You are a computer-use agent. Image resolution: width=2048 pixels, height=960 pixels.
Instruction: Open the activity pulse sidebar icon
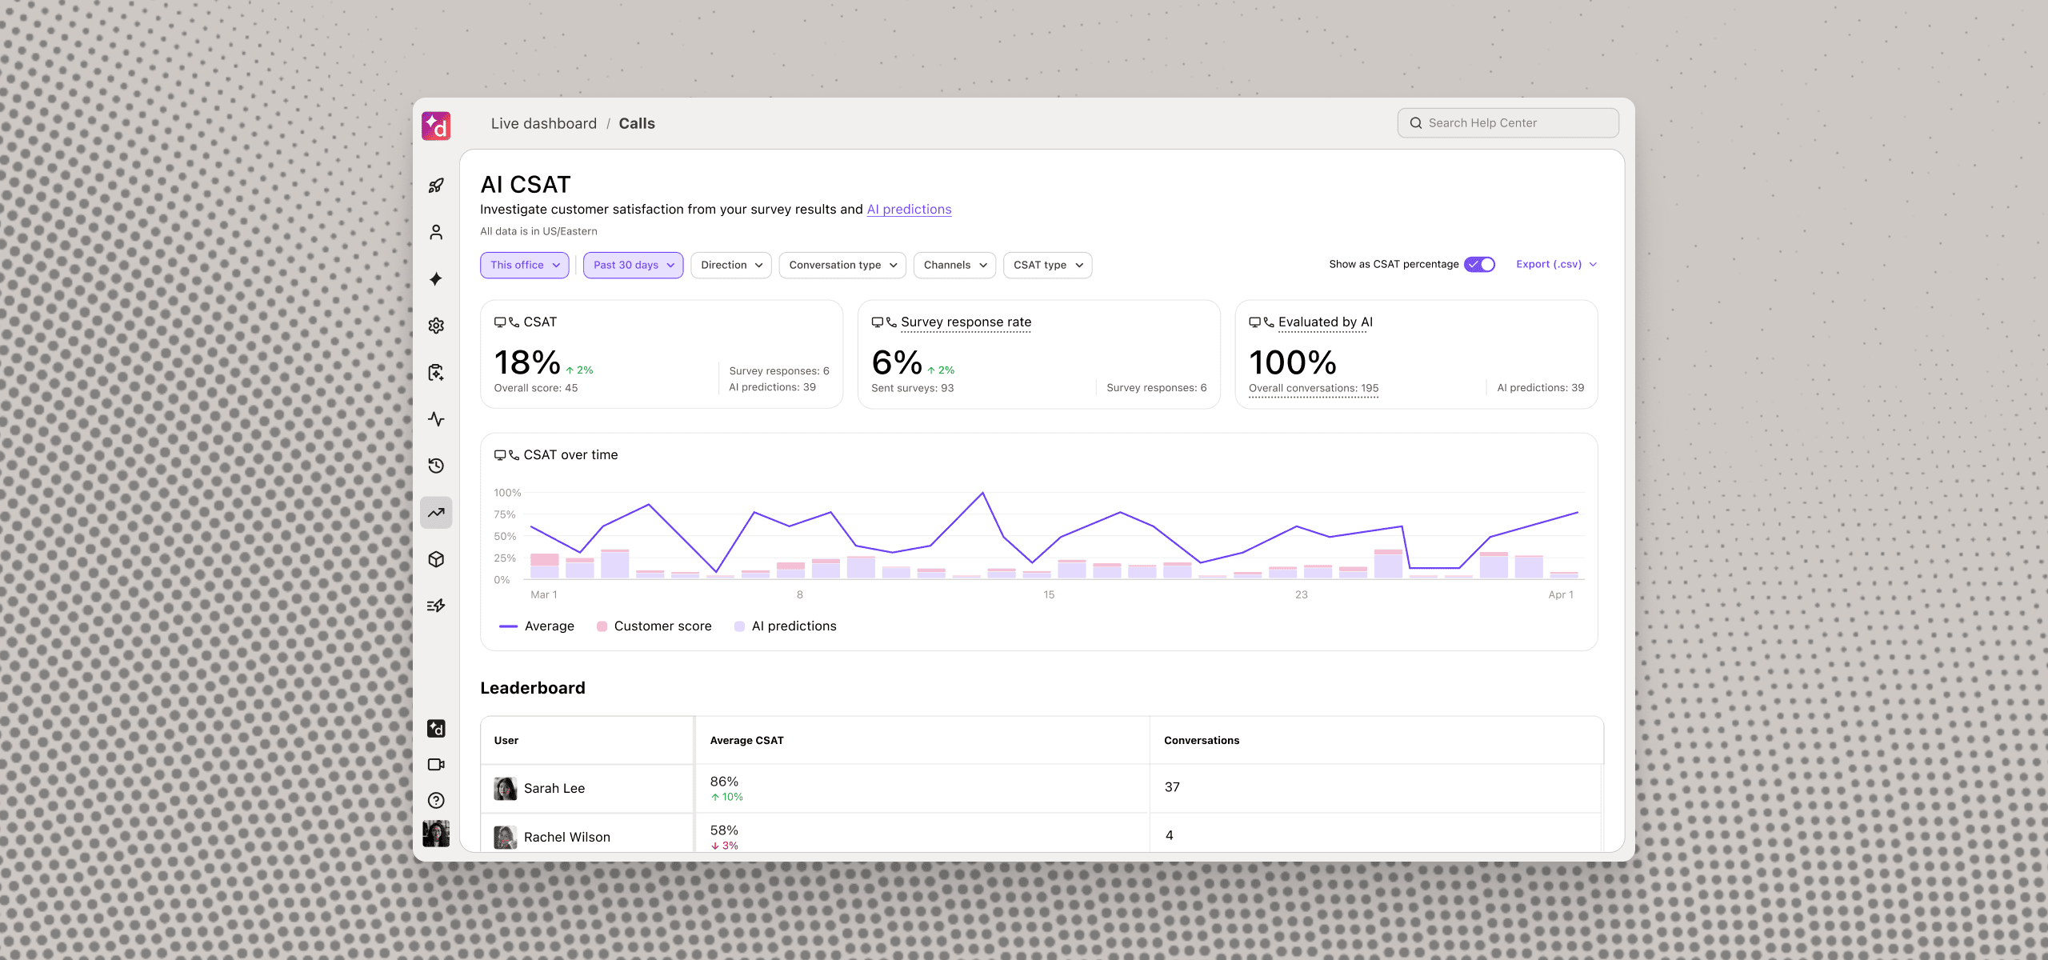point(436,419)
